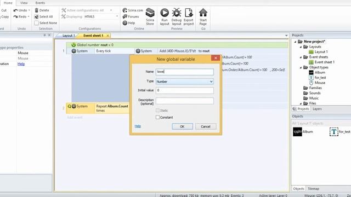
Task: Open the tab list dropdown arrow
Action: pyautogui.click(x=286, y=36)
